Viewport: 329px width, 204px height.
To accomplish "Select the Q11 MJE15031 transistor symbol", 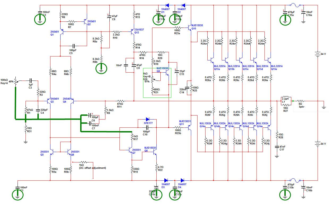I will tap(190, 127).
